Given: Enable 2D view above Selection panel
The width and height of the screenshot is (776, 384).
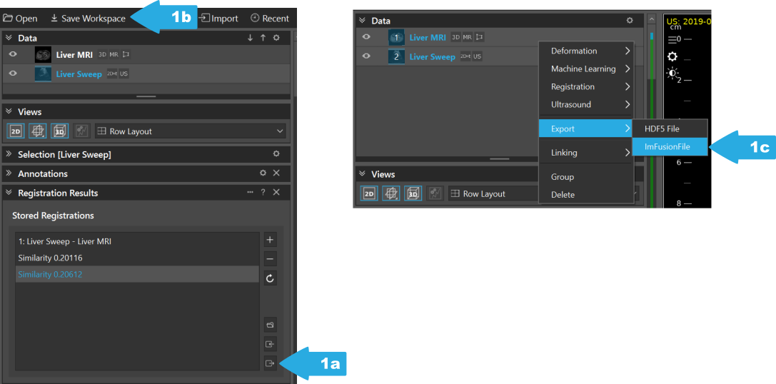Looking at the screenshot, I should (x=16, y=131).
